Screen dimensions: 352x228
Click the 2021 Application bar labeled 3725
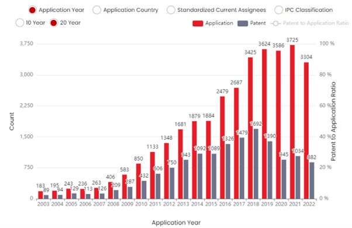[292, 122]
